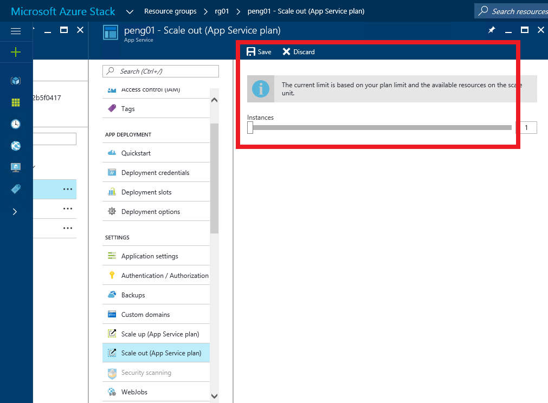Click the blade menu scrollbar thumb

(215, 178)
